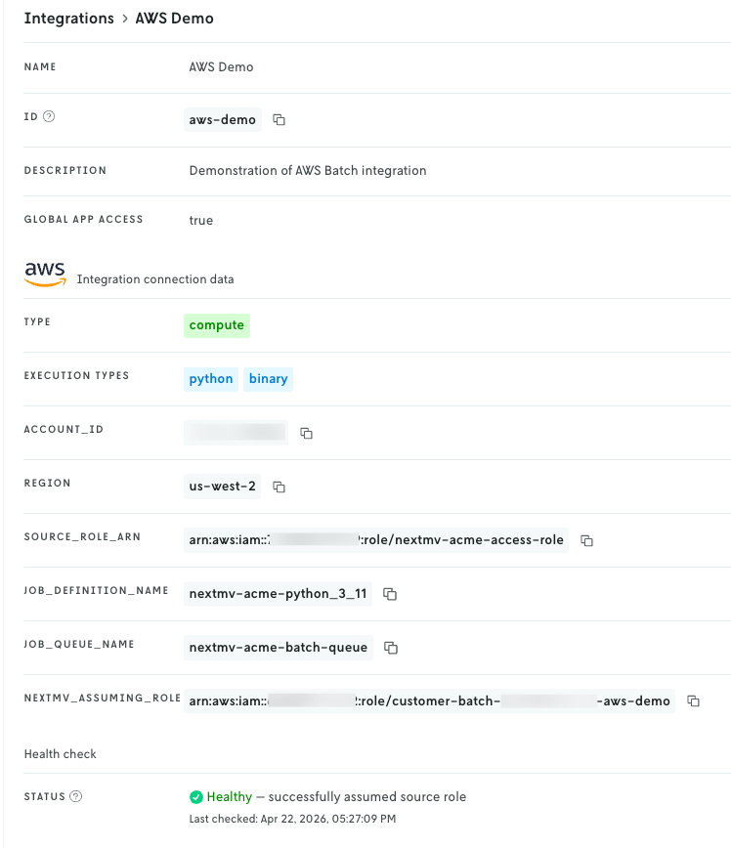This screenshot has width=731, height=848.
Task: Select the binary execution type badge
Action: click(268, 379)
